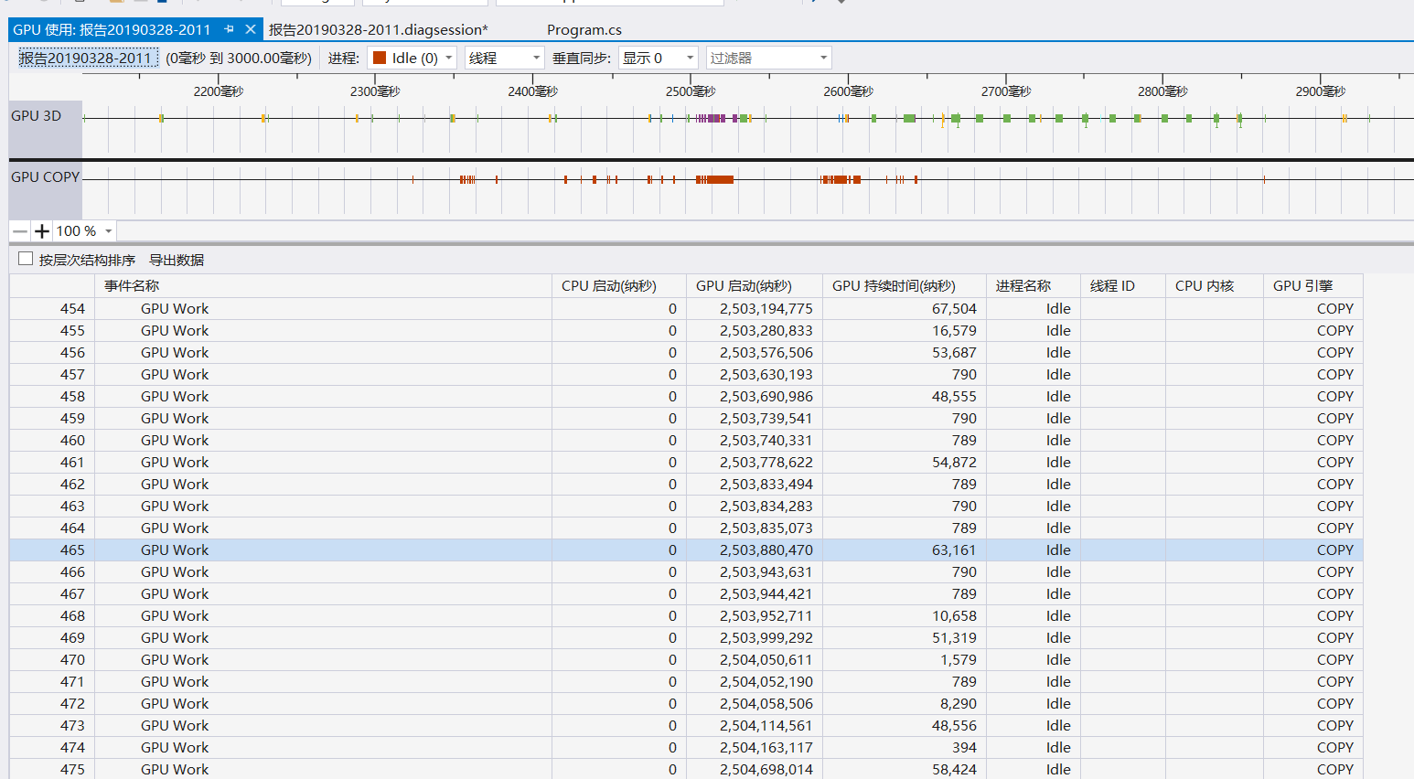Click duration value 63,161
This screenshot has height=779, width=1414.
[954, 550]
